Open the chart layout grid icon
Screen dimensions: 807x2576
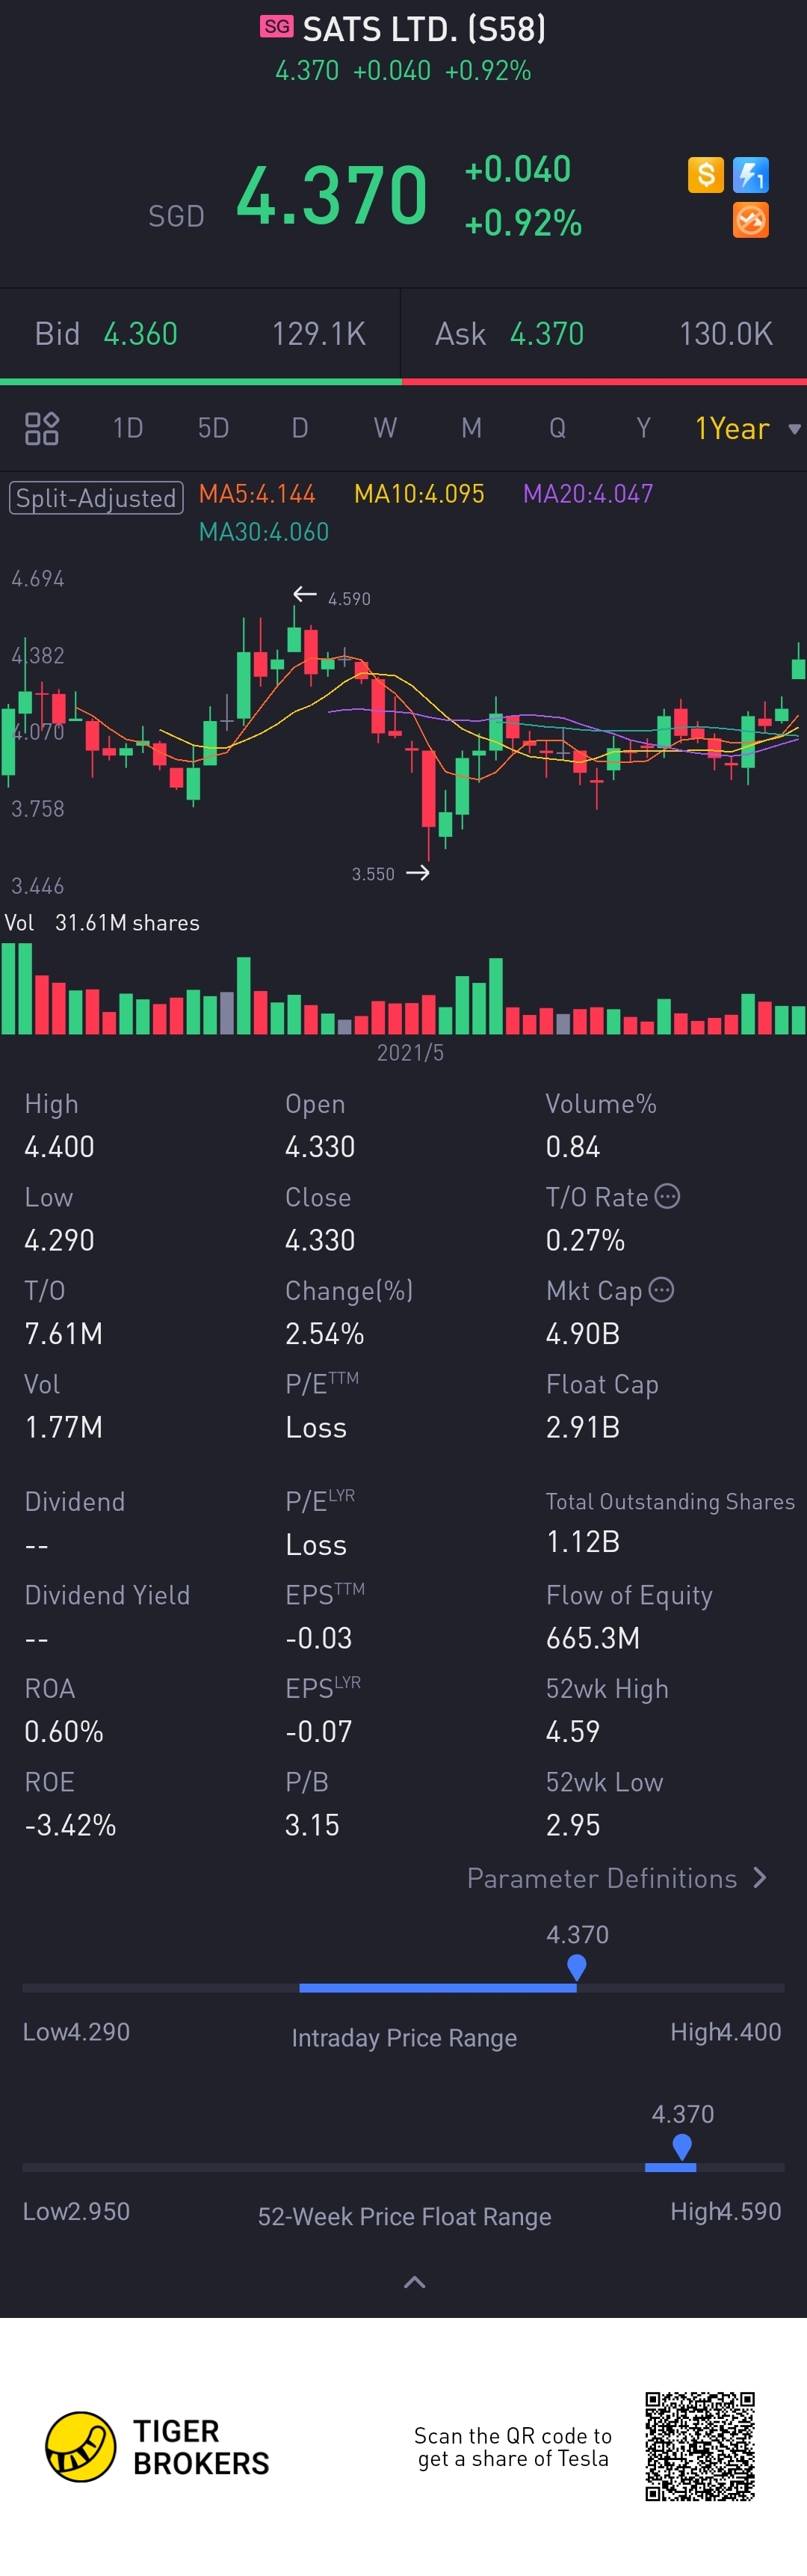point(42,428)
